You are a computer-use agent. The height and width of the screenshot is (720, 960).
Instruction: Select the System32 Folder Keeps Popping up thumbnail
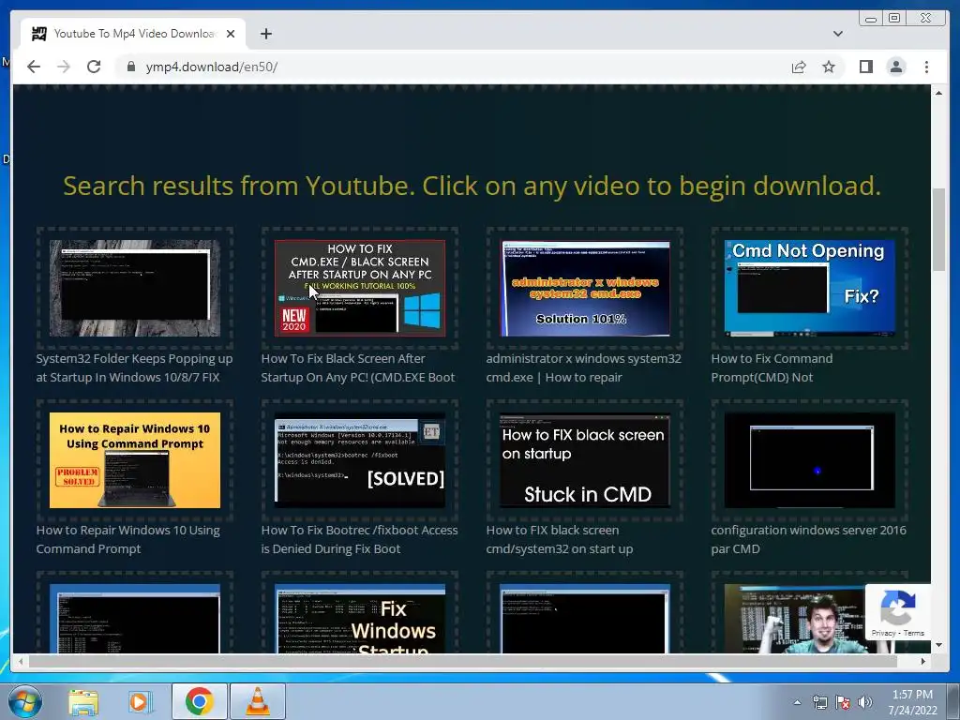tap(135, 288)
